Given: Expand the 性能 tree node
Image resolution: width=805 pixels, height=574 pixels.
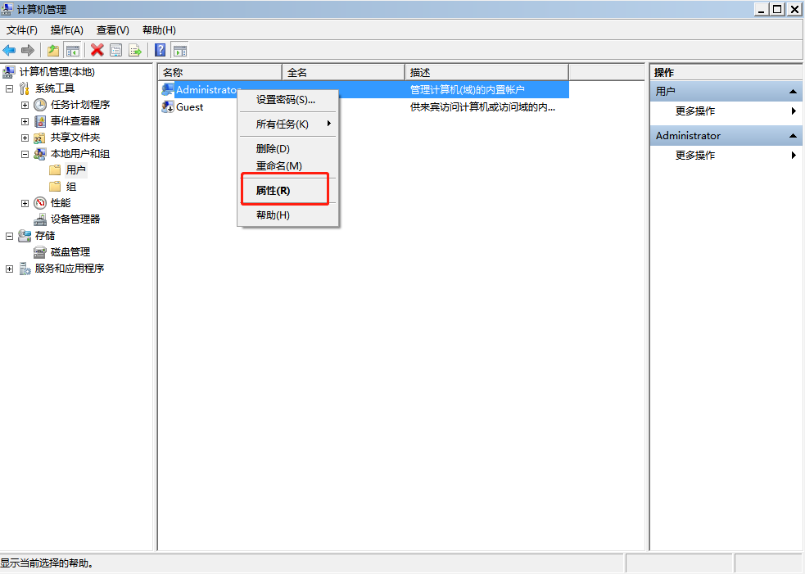Looking at the screenshot, I should click(x=25, y=203).
